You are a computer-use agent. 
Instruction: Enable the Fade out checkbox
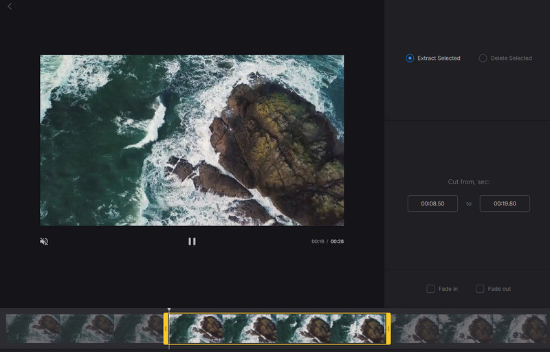pos(480,289)
